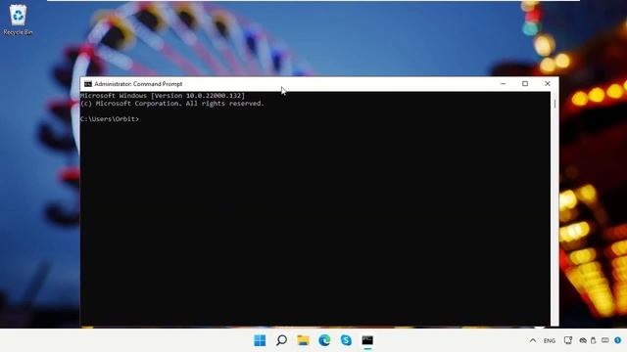Click the C:\Users\Orbit> prompt line

coord(110,119)
